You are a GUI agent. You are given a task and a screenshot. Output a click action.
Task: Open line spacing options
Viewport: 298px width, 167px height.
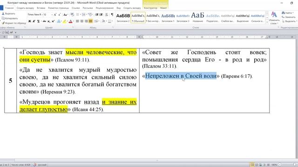pos(96,21)
